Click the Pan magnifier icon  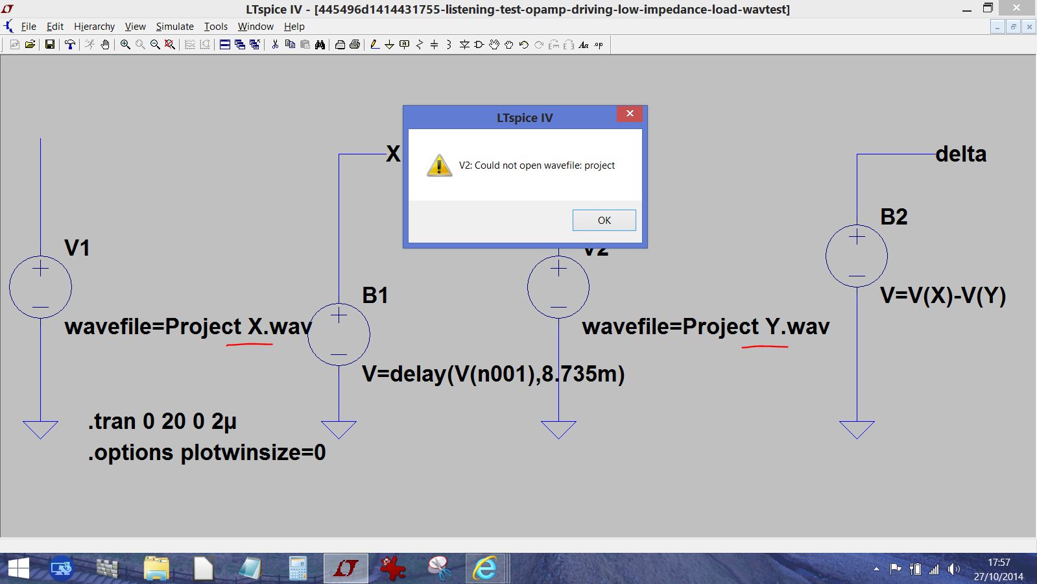point(140,44)
